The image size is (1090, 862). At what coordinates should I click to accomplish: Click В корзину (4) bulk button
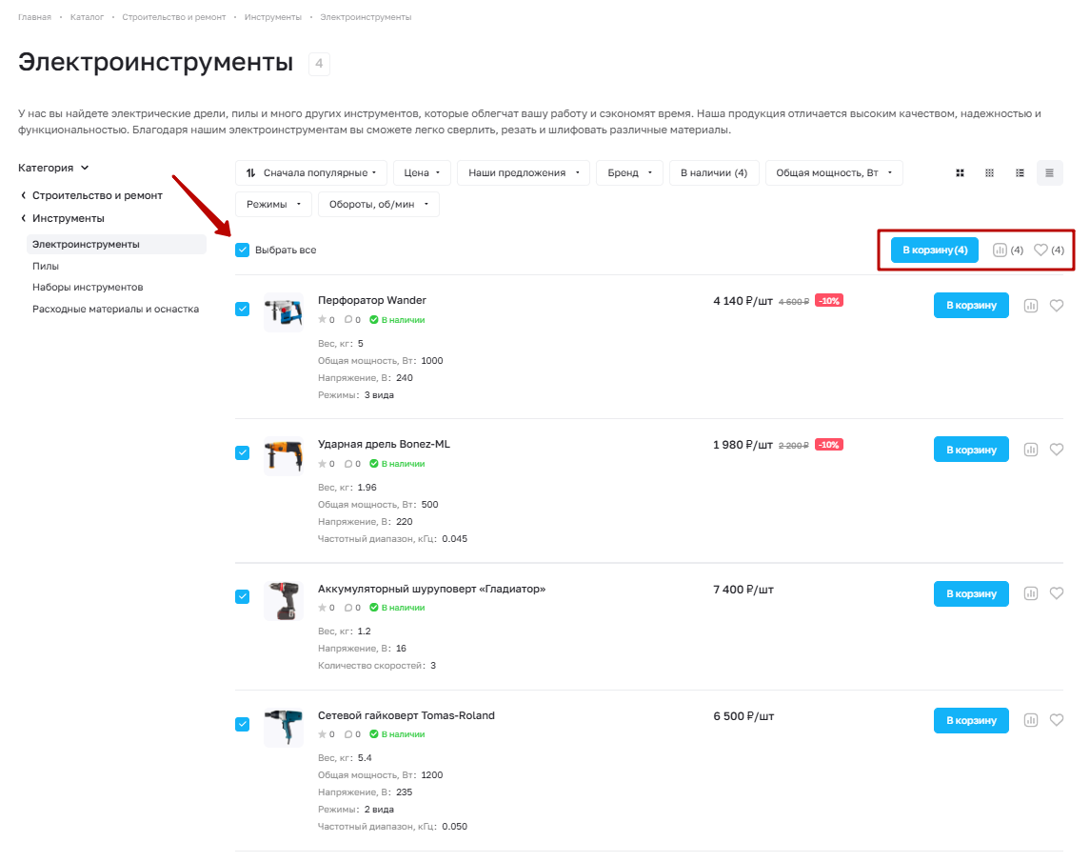pos(934,250)
